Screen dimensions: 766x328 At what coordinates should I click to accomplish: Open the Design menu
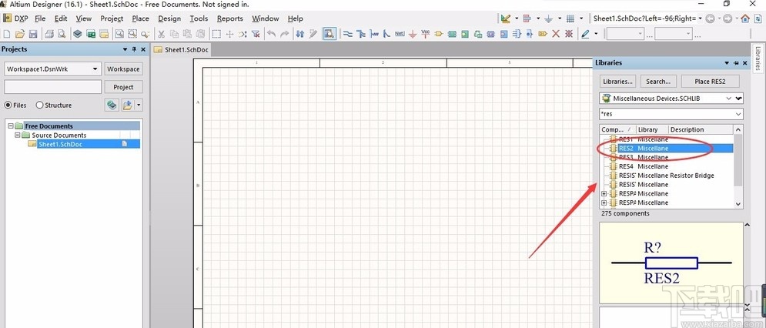point(169,18)
